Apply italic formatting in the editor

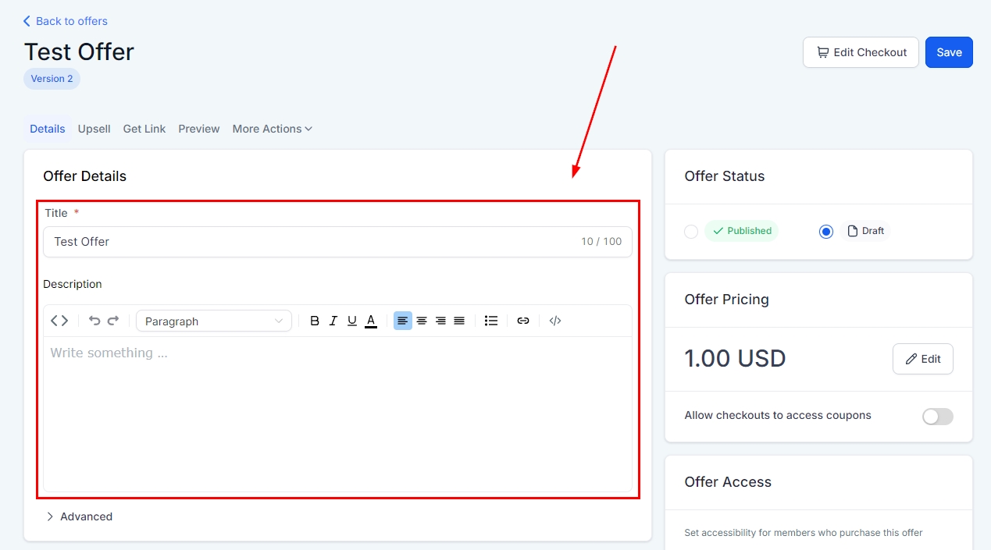[x=333, y=321]
